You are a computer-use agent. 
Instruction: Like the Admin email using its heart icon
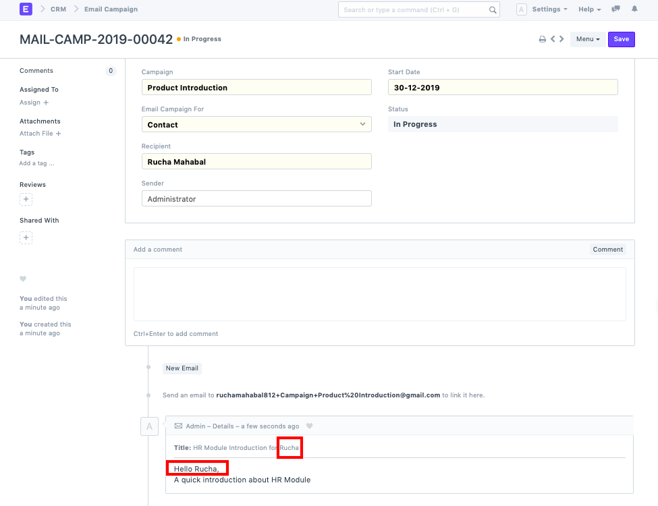tap(308, 426)
